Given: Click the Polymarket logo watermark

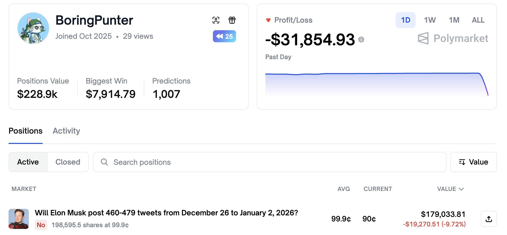Looking at the screenshot, I should tap(453, 38).
